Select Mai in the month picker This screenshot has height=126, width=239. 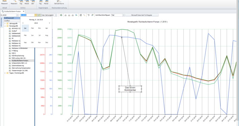pyautogui.click(x=25, y=35)
